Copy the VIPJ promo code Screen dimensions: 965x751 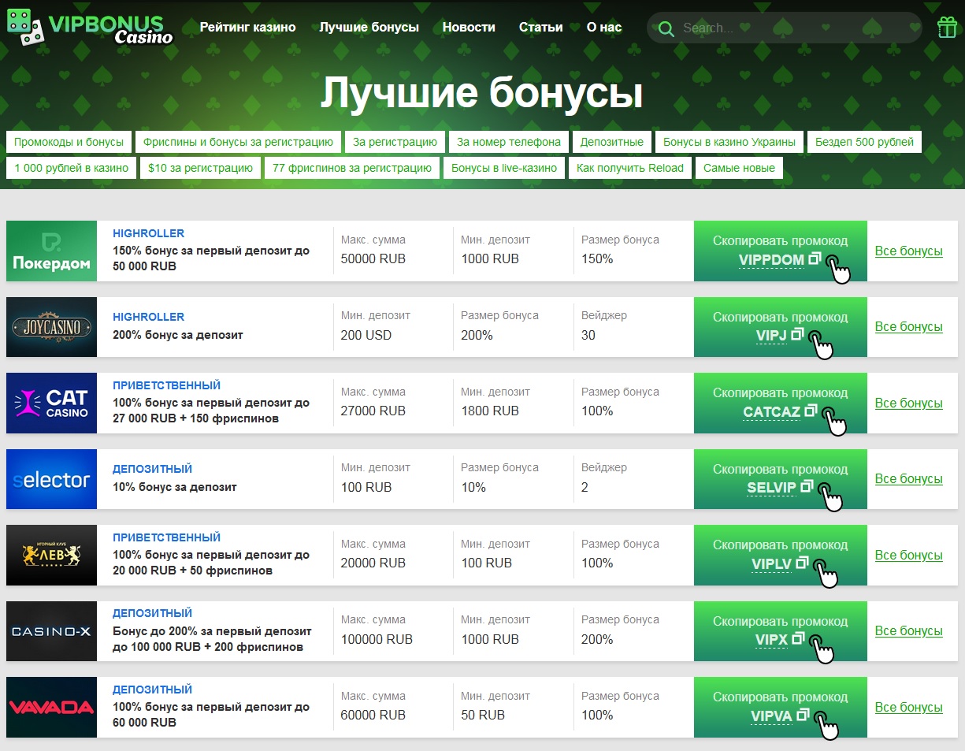(781, 327)
